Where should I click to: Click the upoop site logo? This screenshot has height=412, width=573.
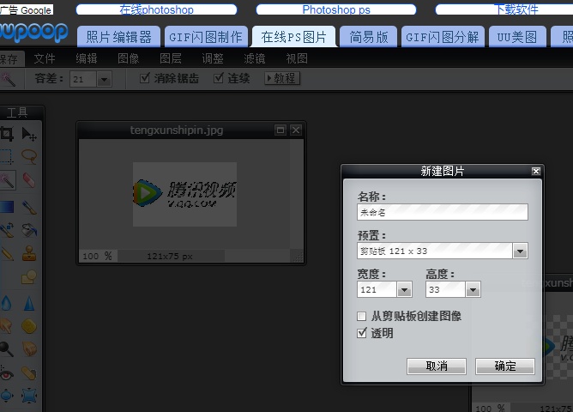[x=34, y=32]
